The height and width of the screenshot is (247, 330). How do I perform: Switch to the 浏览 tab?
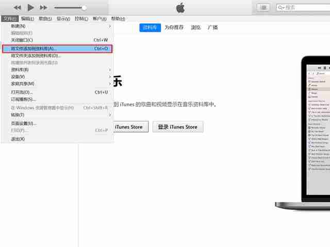pyautogui.click(x=196, y=27)
